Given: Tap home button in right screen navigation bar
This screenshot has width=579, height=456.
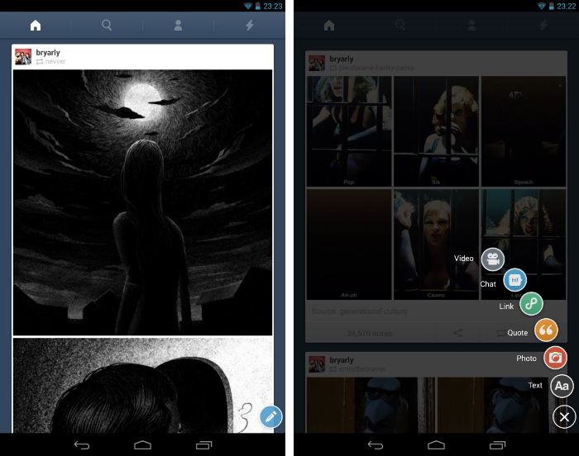Looking at the screenshot, I should point(436,445).
